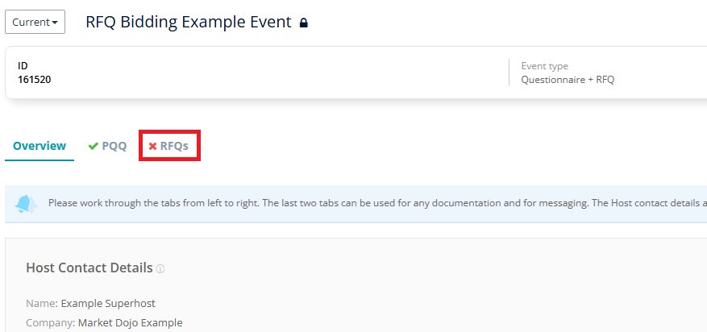Click the red cross icon on RFQs
Viewport: 707px width, 332px height.
point(153,146)
